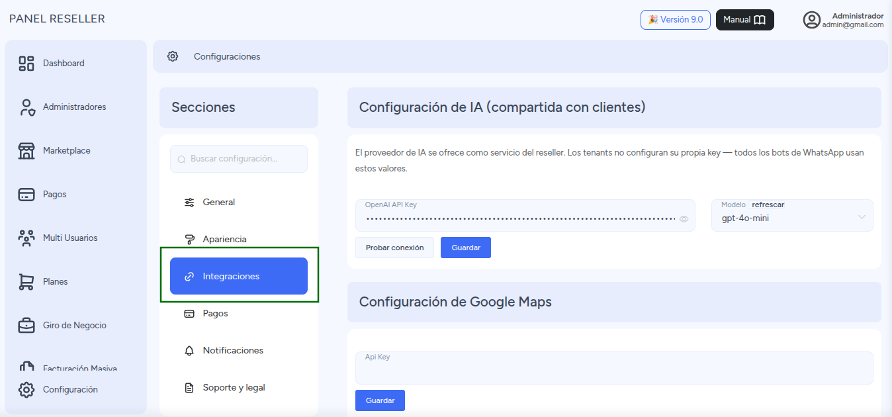892x417 pixels.
Task: Click the Multi Usuarios people icon
Action: [26, 238]
